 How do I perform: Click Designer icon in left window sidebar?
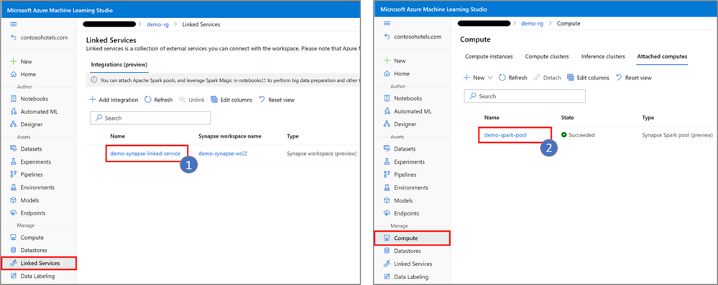coord(13,124)
